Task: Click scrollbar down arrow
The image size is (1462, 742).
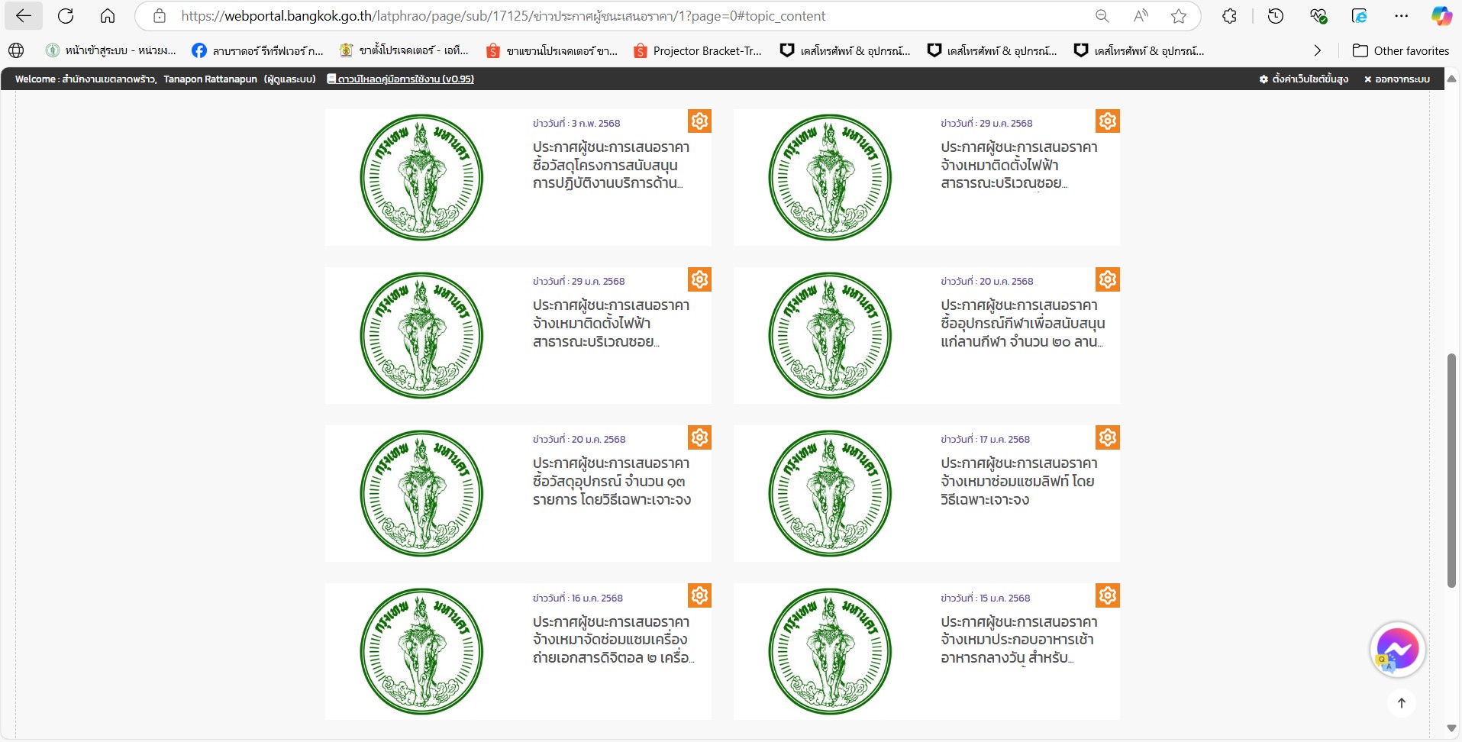Action: pos(1452,728)
